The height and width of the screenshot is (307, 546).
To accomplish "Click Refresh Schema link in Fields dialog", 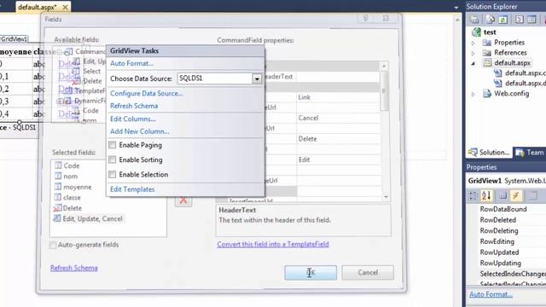I will pyautogui.click(x=74, y=268).
